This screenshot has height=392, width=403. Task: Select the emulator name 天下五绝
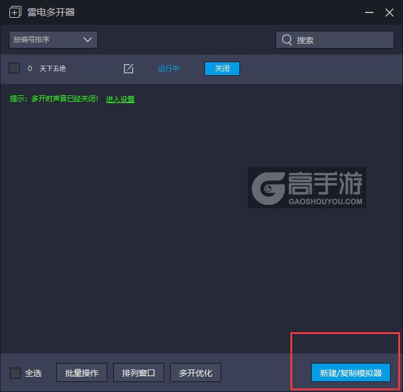pos(53,69)
